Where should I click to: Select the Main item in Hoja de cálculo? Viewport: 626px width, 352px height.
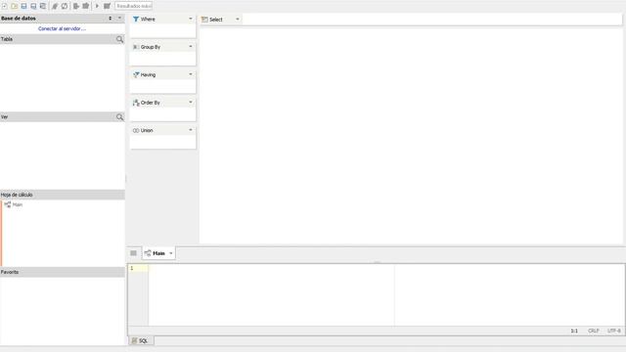(x=14, y=204)
